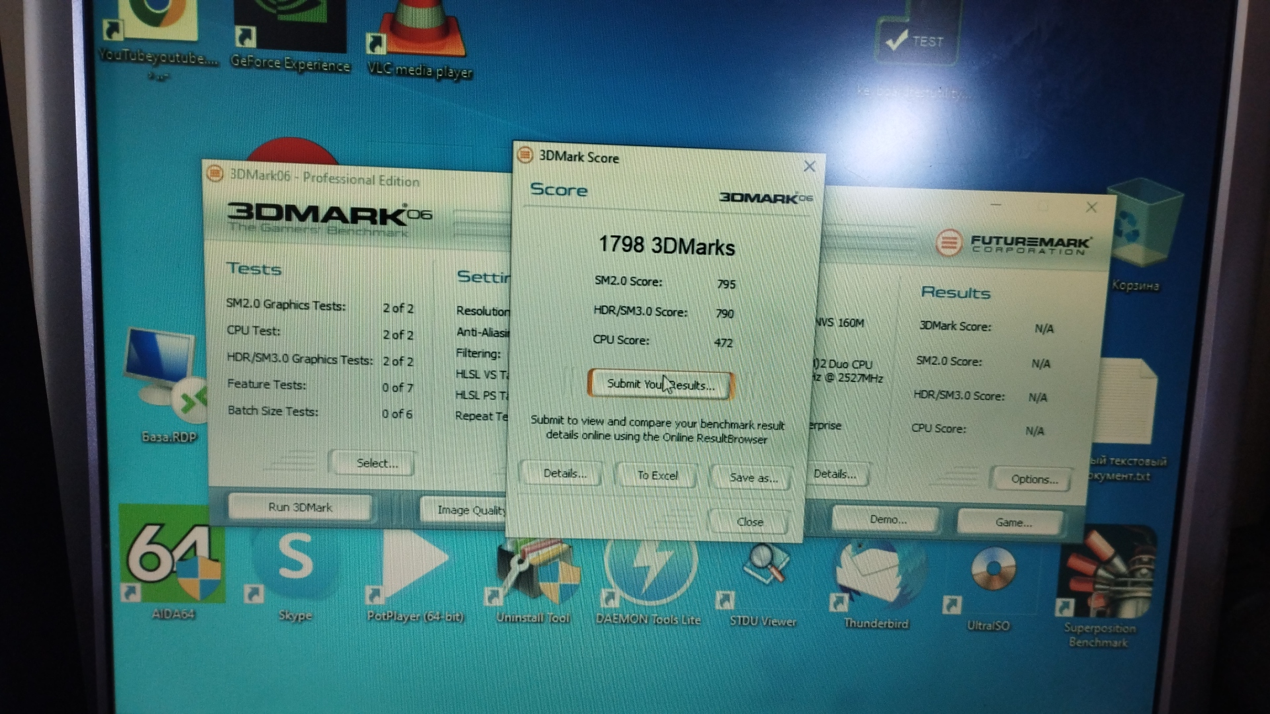Open system Details in 3DMark06 window
The image size is (1270, 714).
[x=836, y=474]
